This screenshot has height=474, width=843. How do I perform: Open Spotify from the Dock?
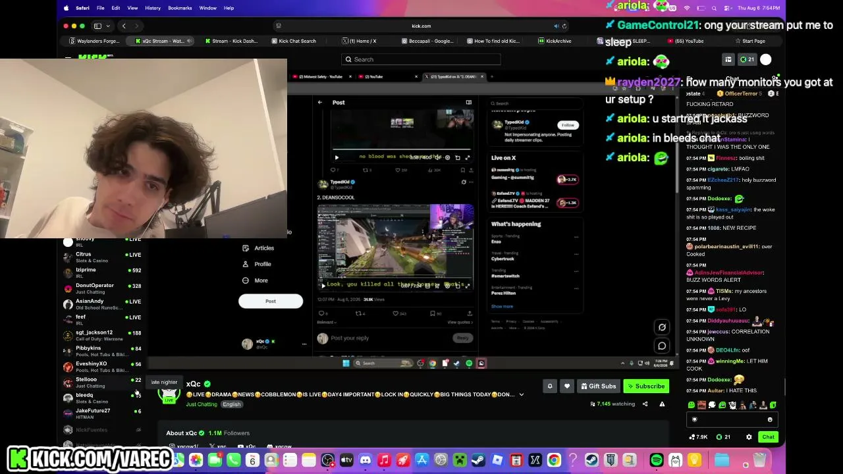pos(657,460)
